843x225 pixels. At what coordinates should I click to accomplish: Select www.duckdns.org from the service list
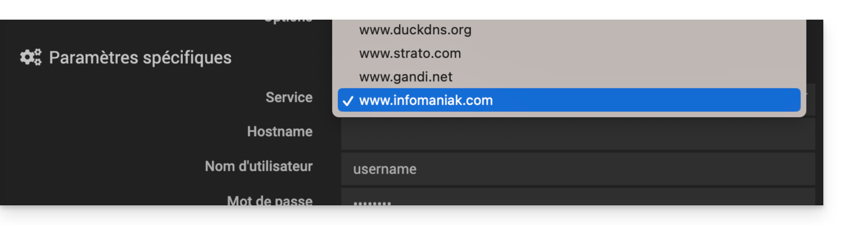coord(415,30)
